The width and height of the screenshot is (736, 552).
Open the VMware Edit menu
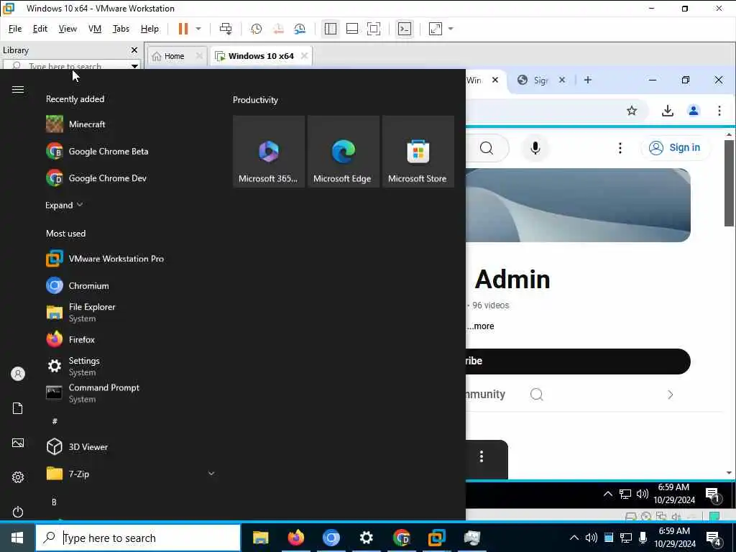(40, 29)
